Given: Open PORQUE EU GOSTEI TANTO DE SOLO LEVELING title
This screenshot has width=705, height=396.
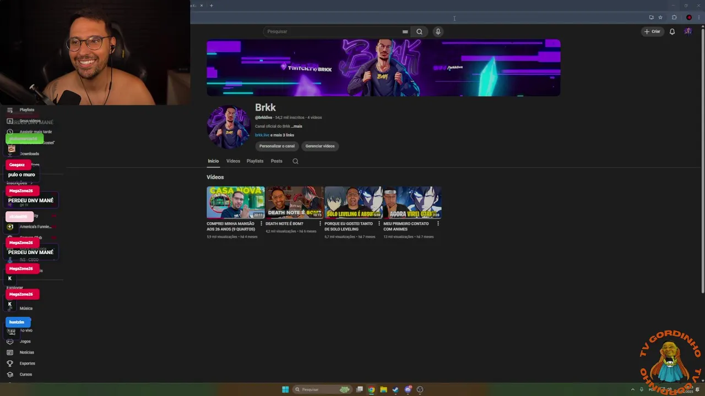Looking at the screenshot, I should pos(349,227).
